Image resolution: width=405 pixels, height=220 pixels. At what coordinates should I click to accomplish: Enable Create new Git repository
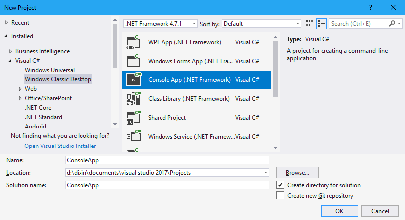(x=280, y=195)
